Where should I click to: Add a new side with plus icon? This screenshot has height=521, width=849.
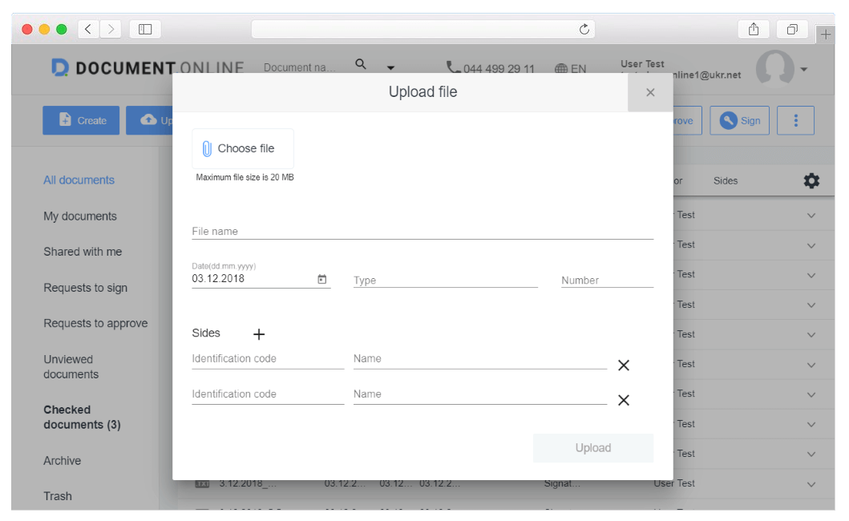259,334
